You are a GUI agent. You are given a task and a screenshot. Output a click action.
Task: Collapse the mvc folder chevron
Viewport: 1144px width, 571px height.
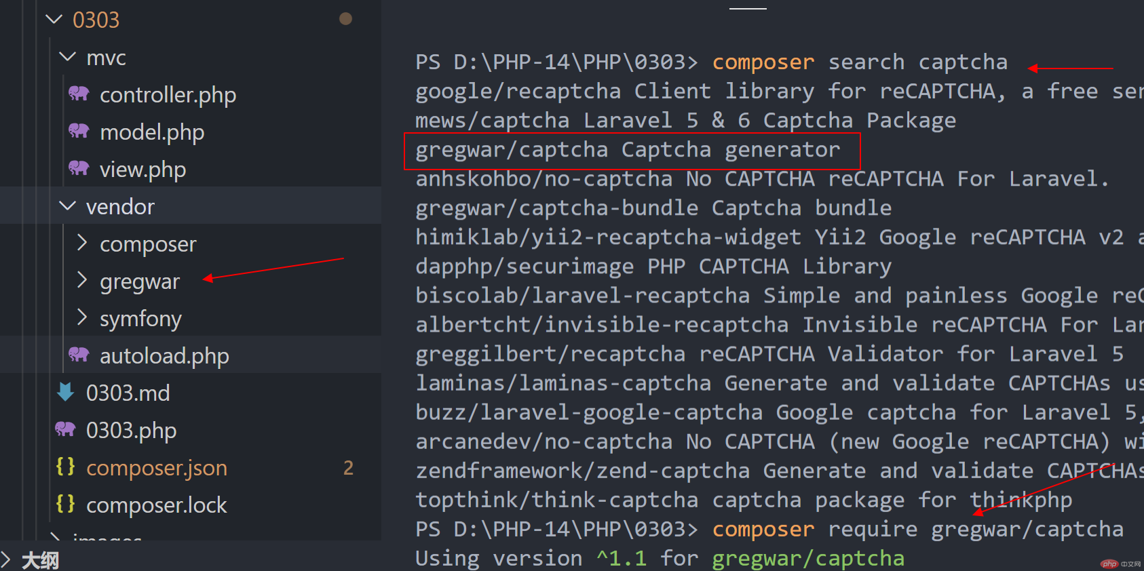[x=68, y=57]
